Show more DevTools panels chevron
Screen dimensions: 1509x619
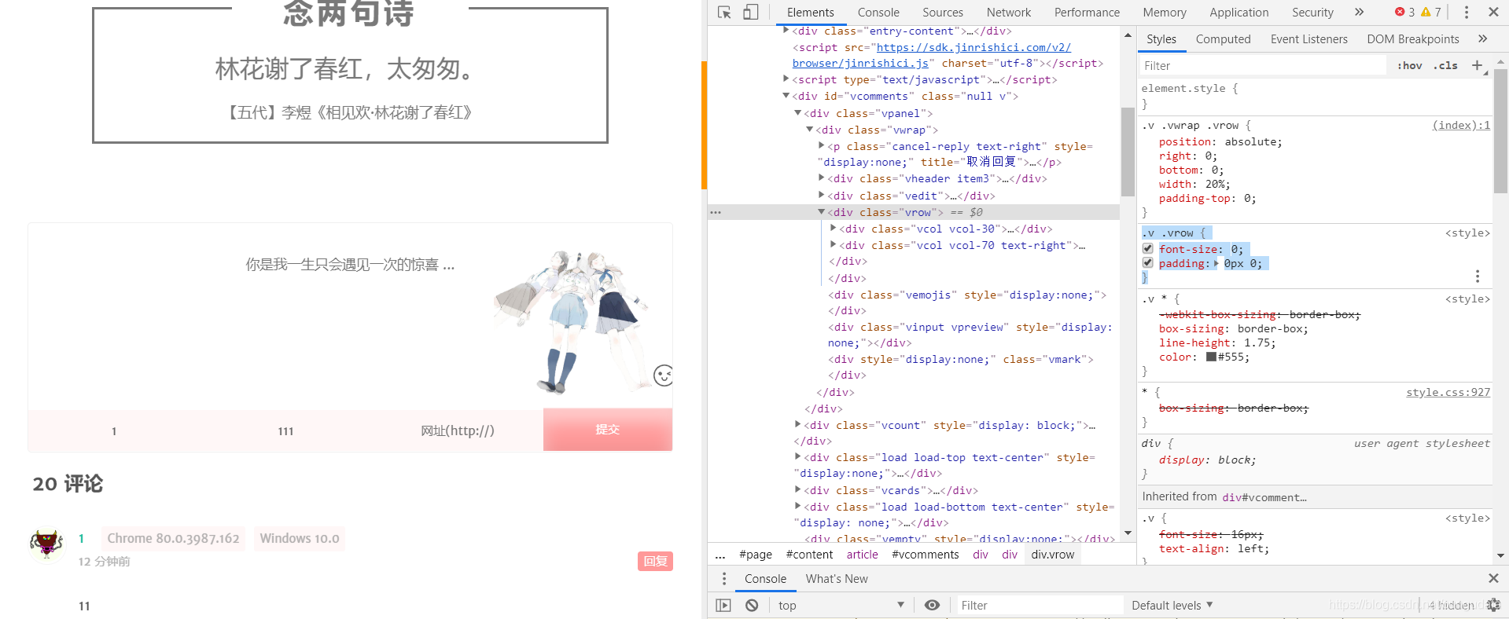tap(1360, 12)
